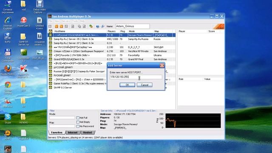Image resolution: width=272 pixels, height=153 pixels.
Task: Open the ByFly desktop icon
Action: 8,38
